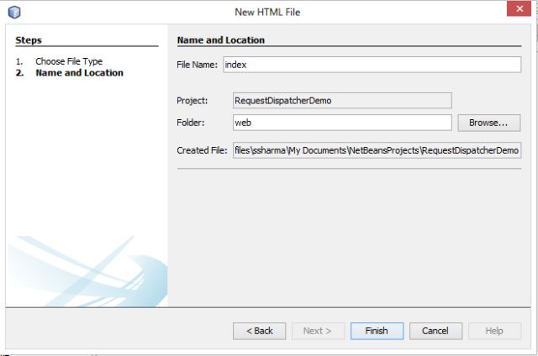The width and height of the screenshot is (538, 356).
Task: Click the 'Folder:' label
Action: click(x=191, y=123)
